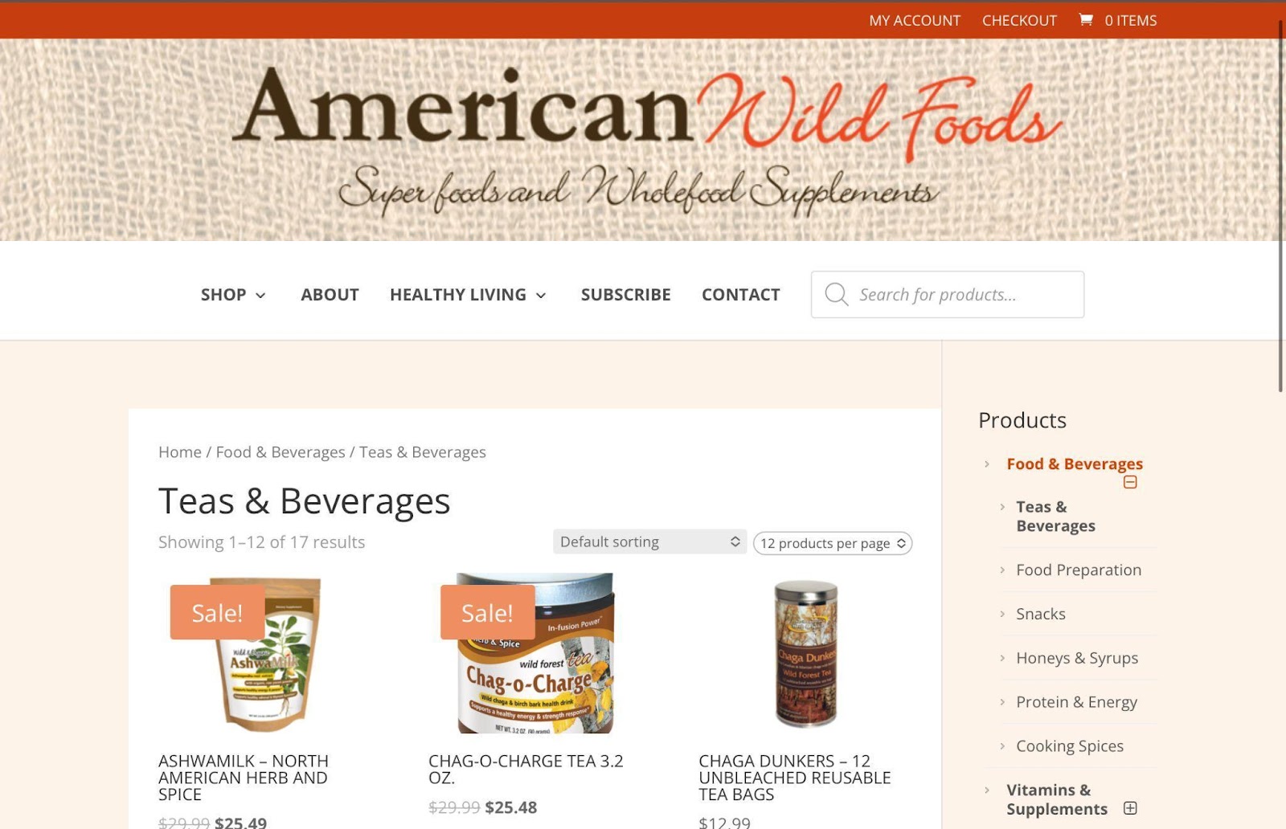1286x829 pixels.
Task: Go to the ABOUT page
Action: 330,295
